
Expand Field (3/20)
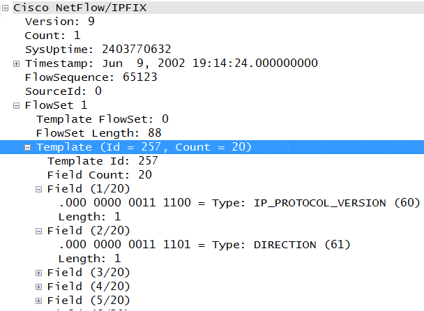click(x=38, y=273)
